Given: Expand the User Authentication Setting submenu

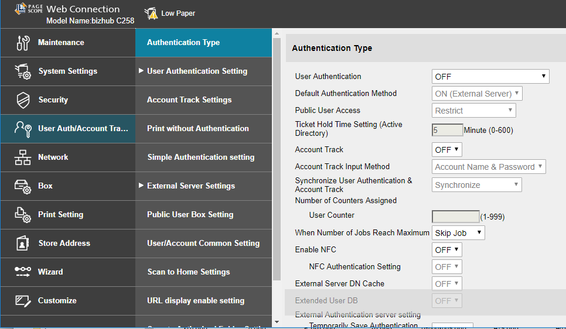Looking at the screenshot, I should (197, 71).
